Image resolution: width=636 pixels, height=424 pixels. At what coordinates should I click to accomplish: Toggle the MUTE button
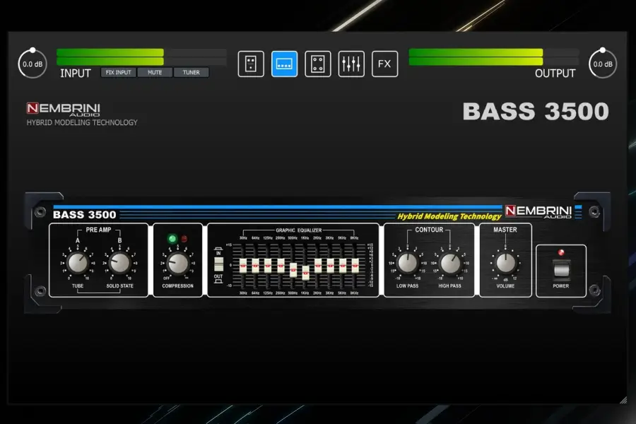pos(155,72)
